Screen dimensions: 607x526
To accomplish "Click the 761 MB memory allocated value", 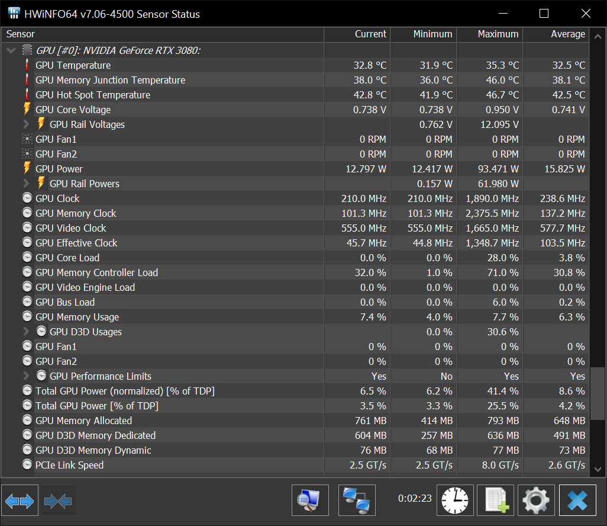I will click(370, 421).
